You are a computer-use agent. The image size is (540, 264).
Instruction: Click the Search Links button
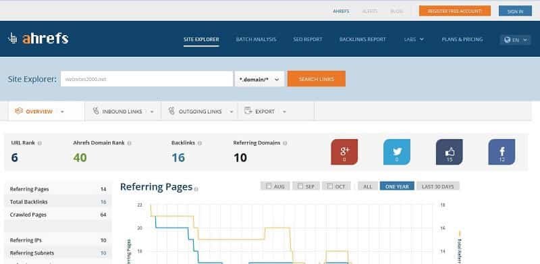(317, 79)
